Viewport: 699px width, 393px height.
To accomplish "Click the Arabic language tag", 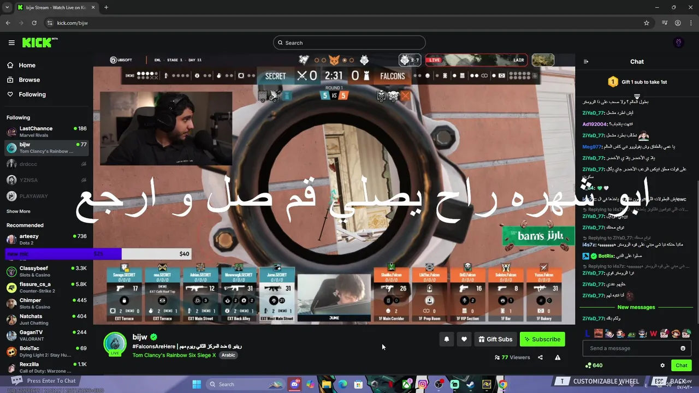I will [x=228, y=355].
